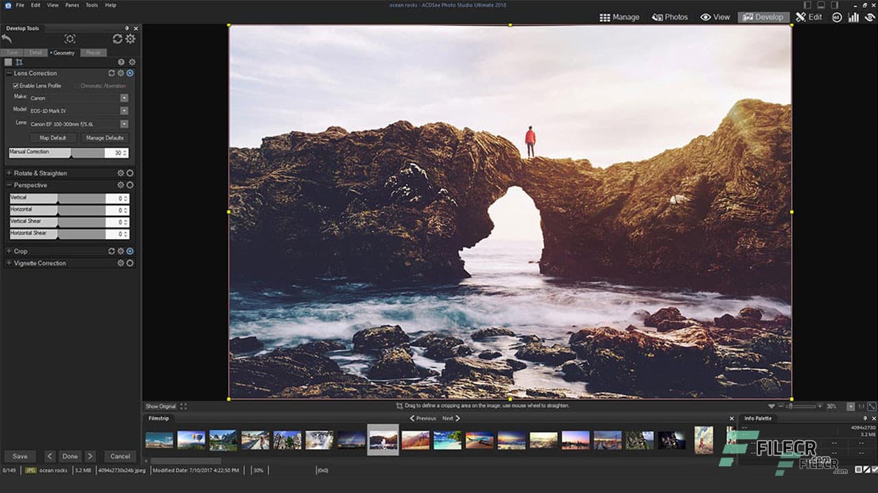This screenshot has width=878, height=493.
Task: Click the Manage Defaults button
Action: tap(106, 137)
